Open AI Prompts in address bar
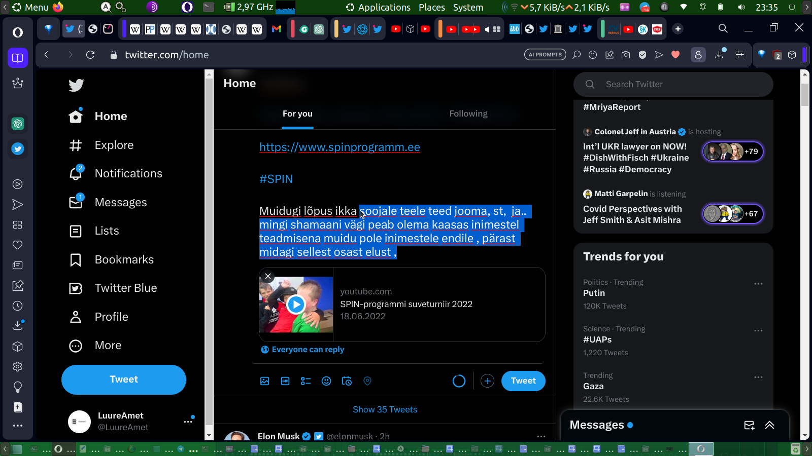This screenshot has height=456, width=812. tap(545, 55)
